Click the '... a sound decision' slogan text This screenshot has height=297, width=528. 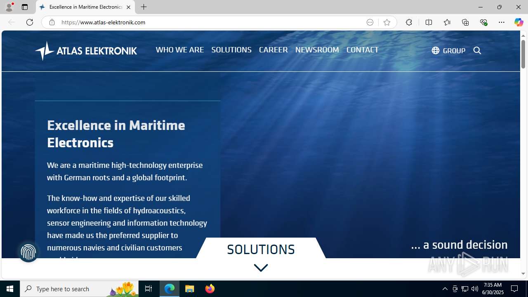point(459,245)
